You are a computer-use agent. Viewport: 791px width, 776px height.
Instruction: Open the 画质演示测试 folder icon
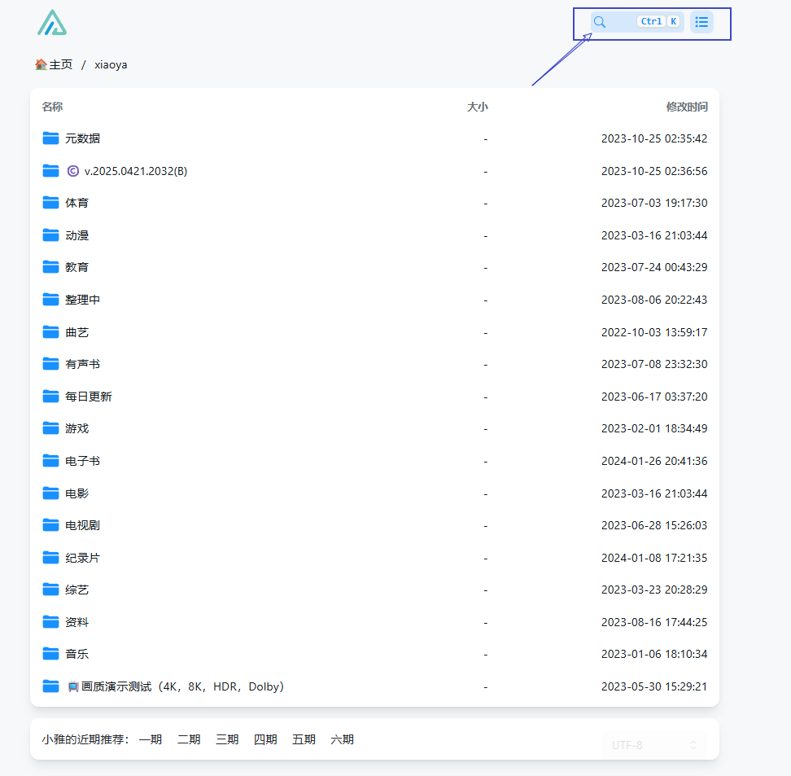pos(50,686)
